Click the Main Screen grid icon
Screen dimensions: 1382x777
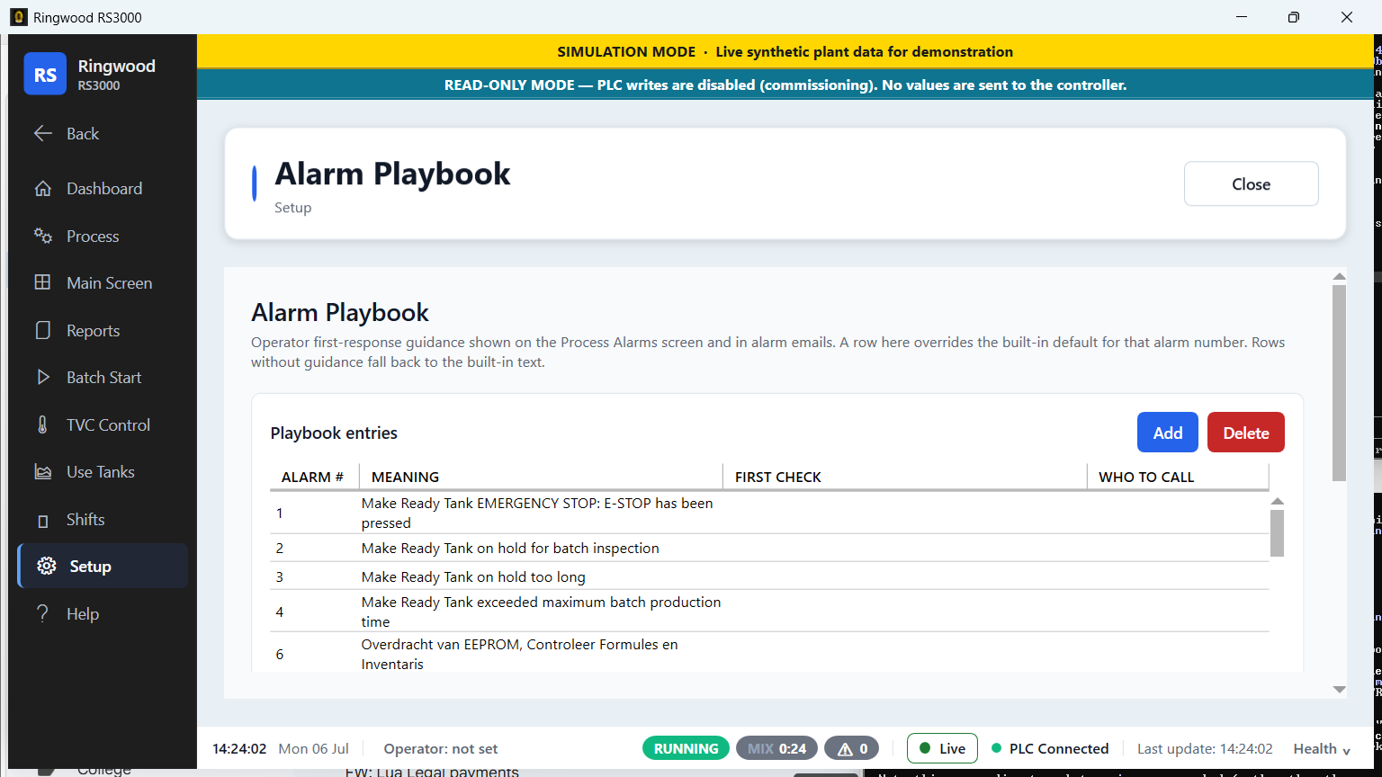[42, 282]
